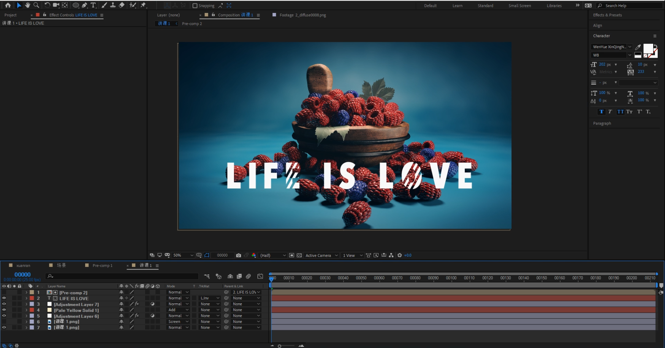Toggle adjustment layer switch on Adjustment Layer 7
The width and height of the screenshot is (665, 348).
pos(152,304)
